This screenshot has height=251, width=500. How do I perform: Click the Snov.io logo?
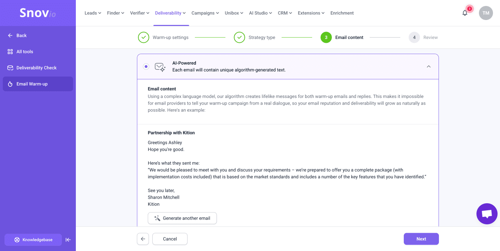(38, 13)
